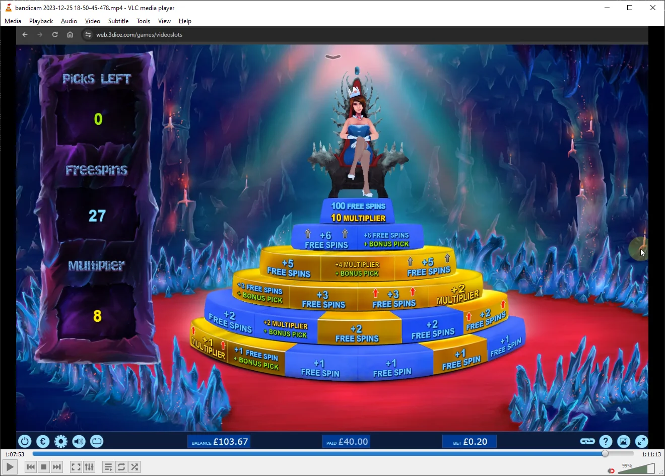Toggle VLC fullscreen video mode
Image resolution: width=665 pixels, height=476 pixels.
coord(76,467)
